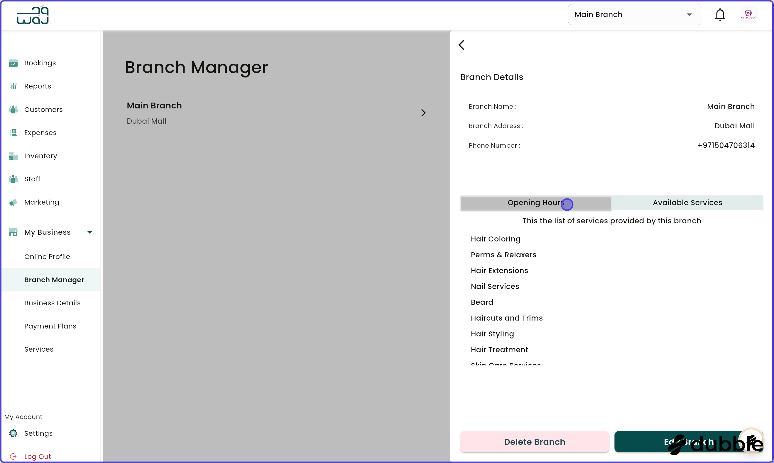Open notifications via the bell icon
Viewport: 774px width, 463px height.
point(720,14)
